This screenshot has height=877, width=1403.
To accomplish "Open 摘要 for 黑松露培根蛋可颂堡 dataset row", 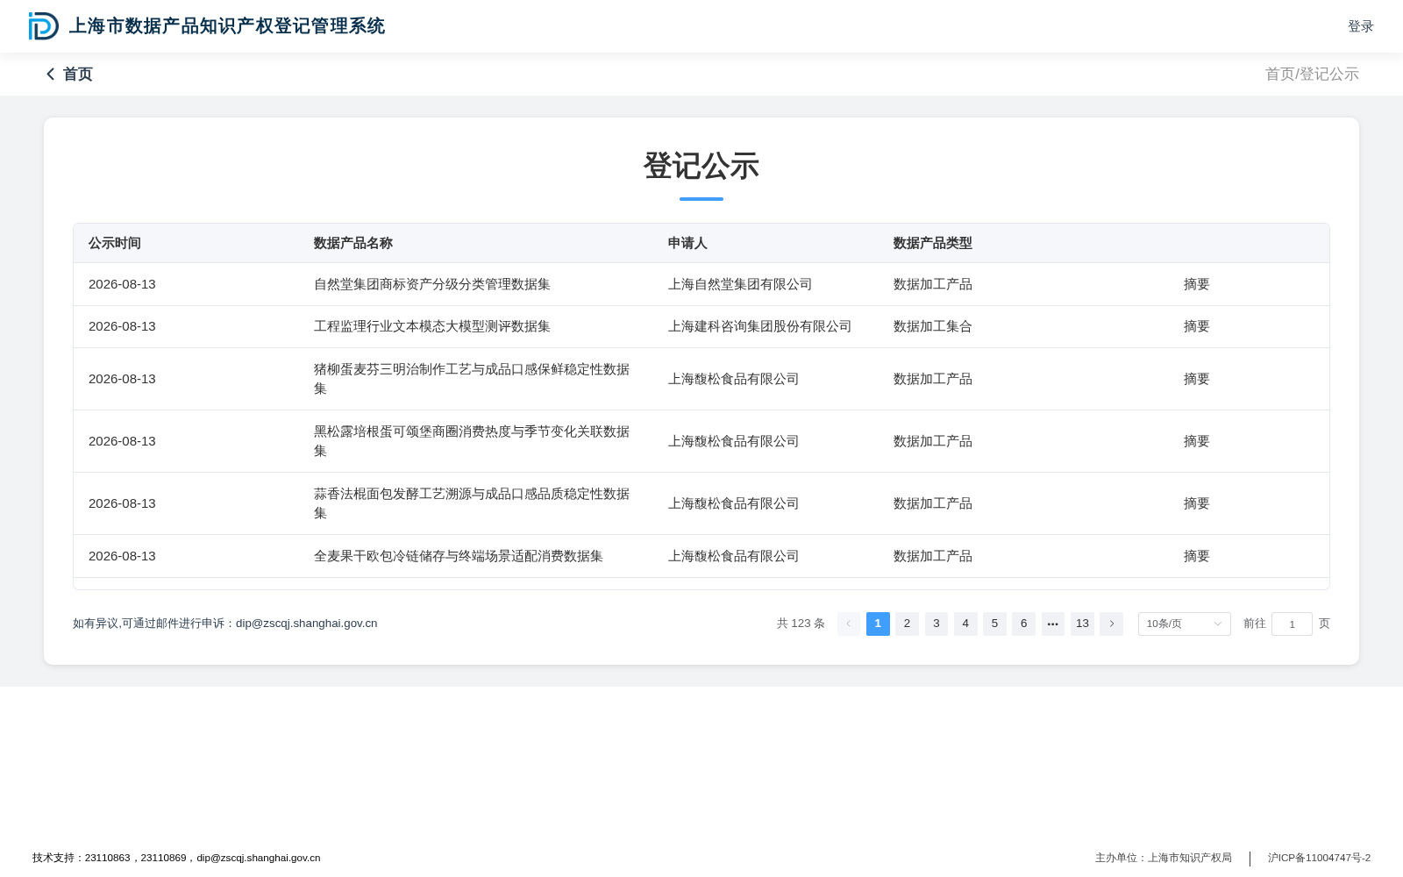I will click(1197, 441).
